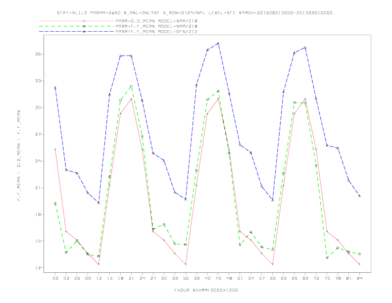Click the rotated y-axis title F.F_MEAN | O.O_MEAN
The width and height of the screenshot is (392, 303).
point(19,155)
